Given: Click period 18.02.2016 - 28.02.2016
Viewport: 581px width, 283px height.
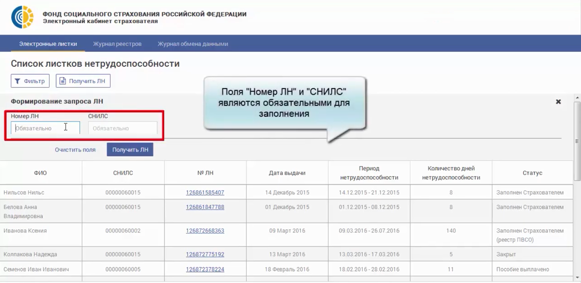Looking at the screenshot, I should coord(369,269).
